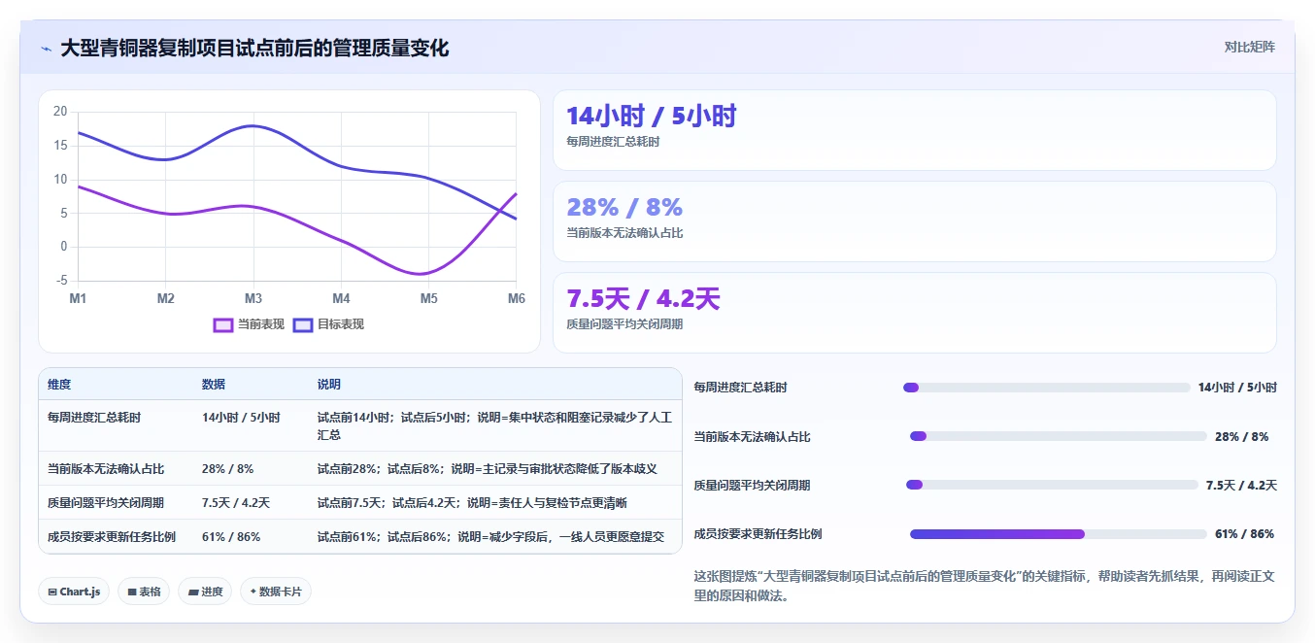Viewport: 1315px width, 643px height.
Task: Click the 7.5天 / 4.2天 stat card value
Action: tap(643, 298)
